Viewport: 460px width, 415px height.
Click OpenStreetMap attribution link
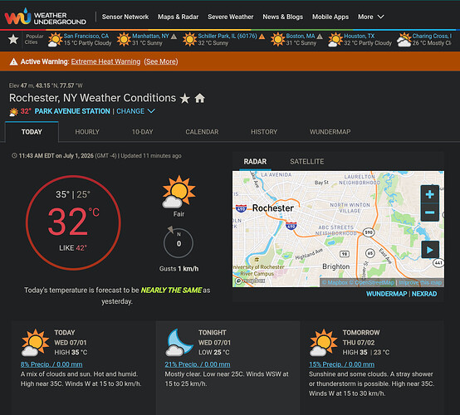372,283
